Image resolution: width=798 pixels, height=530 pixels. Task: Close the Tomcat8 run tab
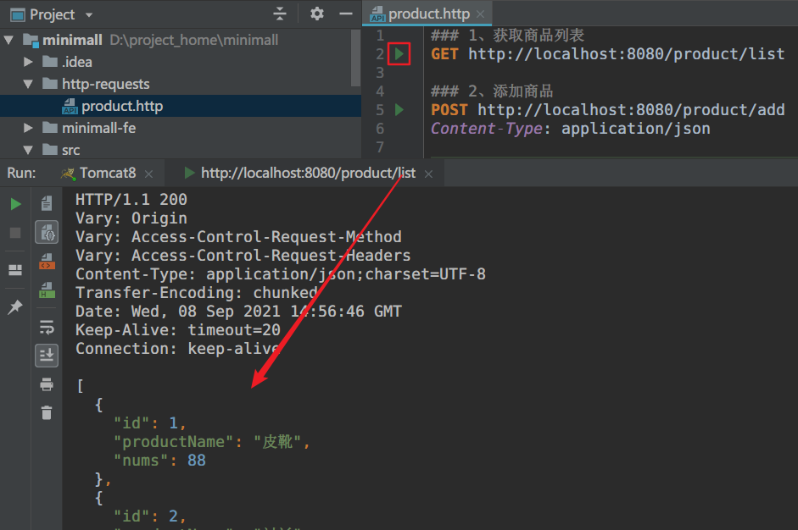(x=148, y=174)
